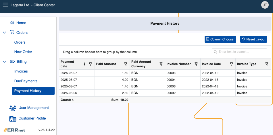Focus the grid search text field
The width and height of the screenshot is (273, 135).
click(x=239, y=52)
